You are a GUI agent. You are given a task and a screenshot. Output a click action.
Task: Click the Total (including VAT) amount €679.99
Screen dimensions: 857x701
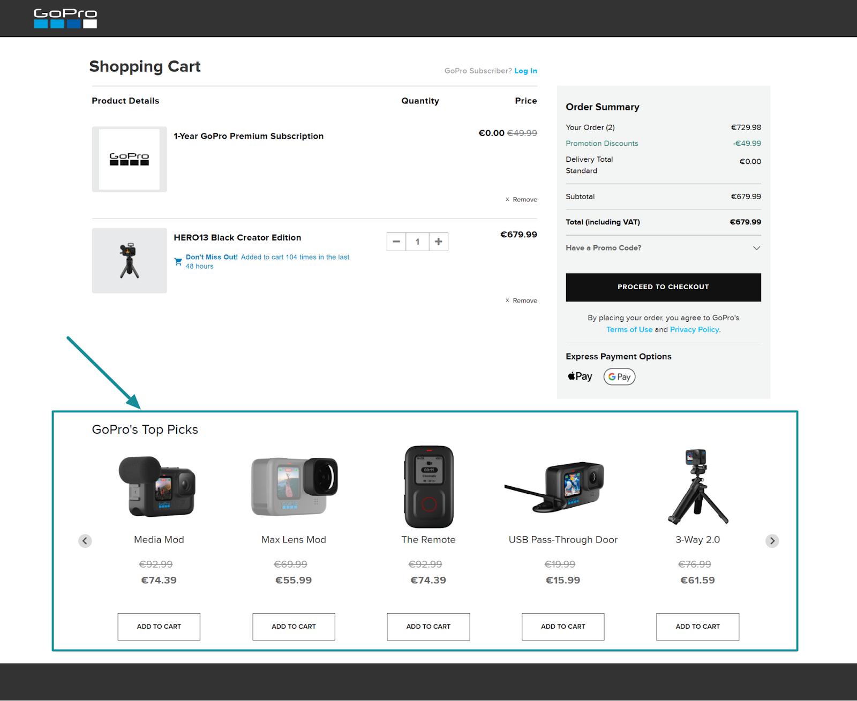click(x=746, y=222)
